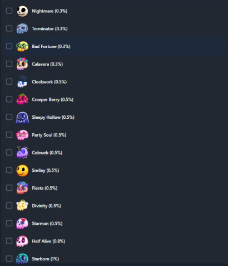Select the Creeper Berry skull icon

point(22,99)
